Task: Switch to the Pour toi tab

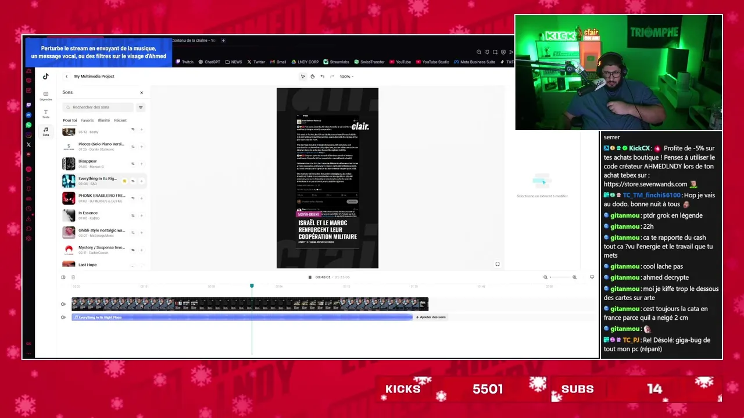Action: pyautogui.click(x=70, y=120)
